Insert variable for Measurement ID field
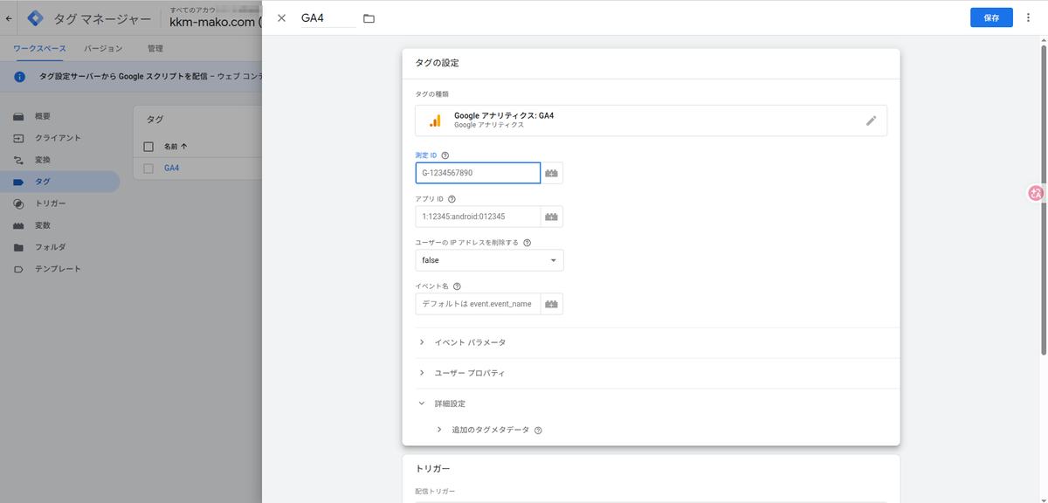Screen dimensions: 1048x503 (552, 173)
